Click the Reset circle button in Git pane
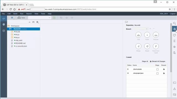The height and width of the screenshot is (99, 177). tap(147, 46)
